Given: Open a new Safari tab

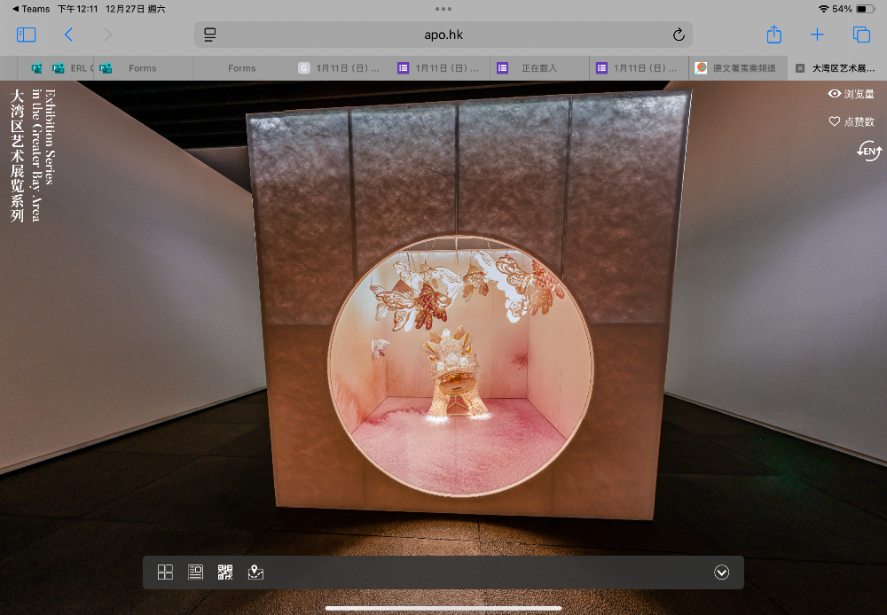Looking at the screenshot, I should [817, 35].
